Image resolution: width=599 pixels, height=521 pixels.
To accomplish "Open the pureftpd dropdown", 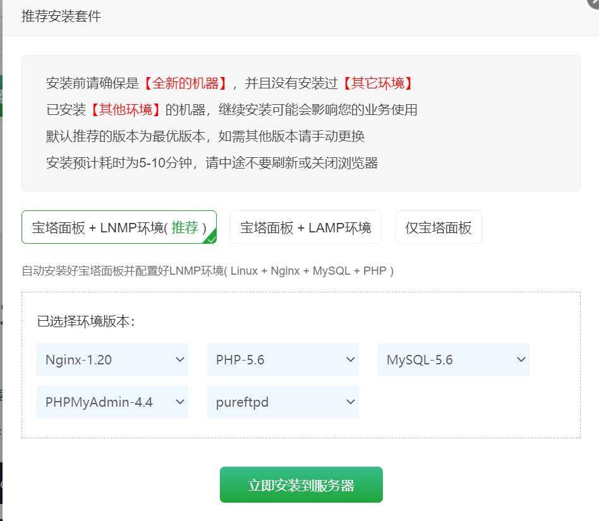I will point(282,402).
